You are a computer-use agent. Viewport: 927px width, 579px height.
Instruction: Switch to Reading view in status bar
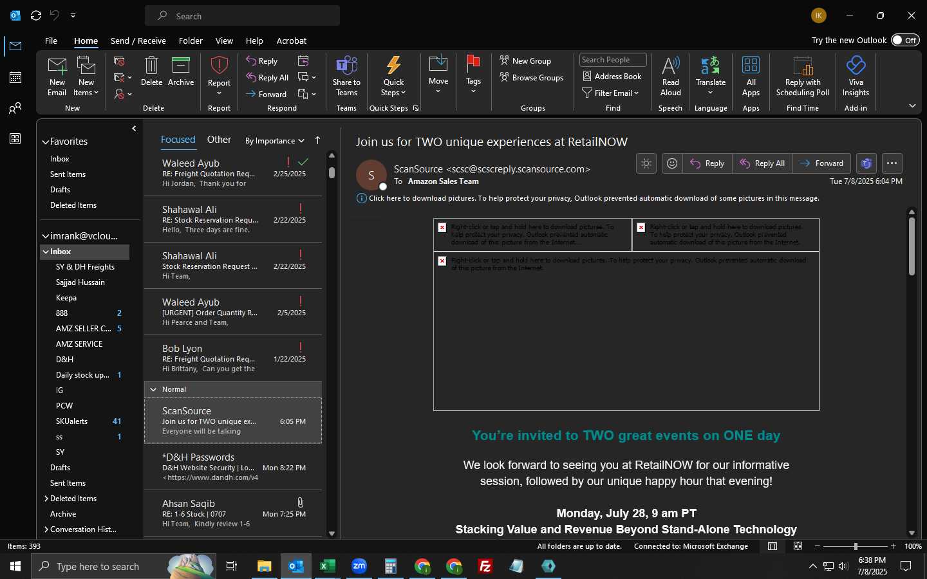[x=798, y=546]
